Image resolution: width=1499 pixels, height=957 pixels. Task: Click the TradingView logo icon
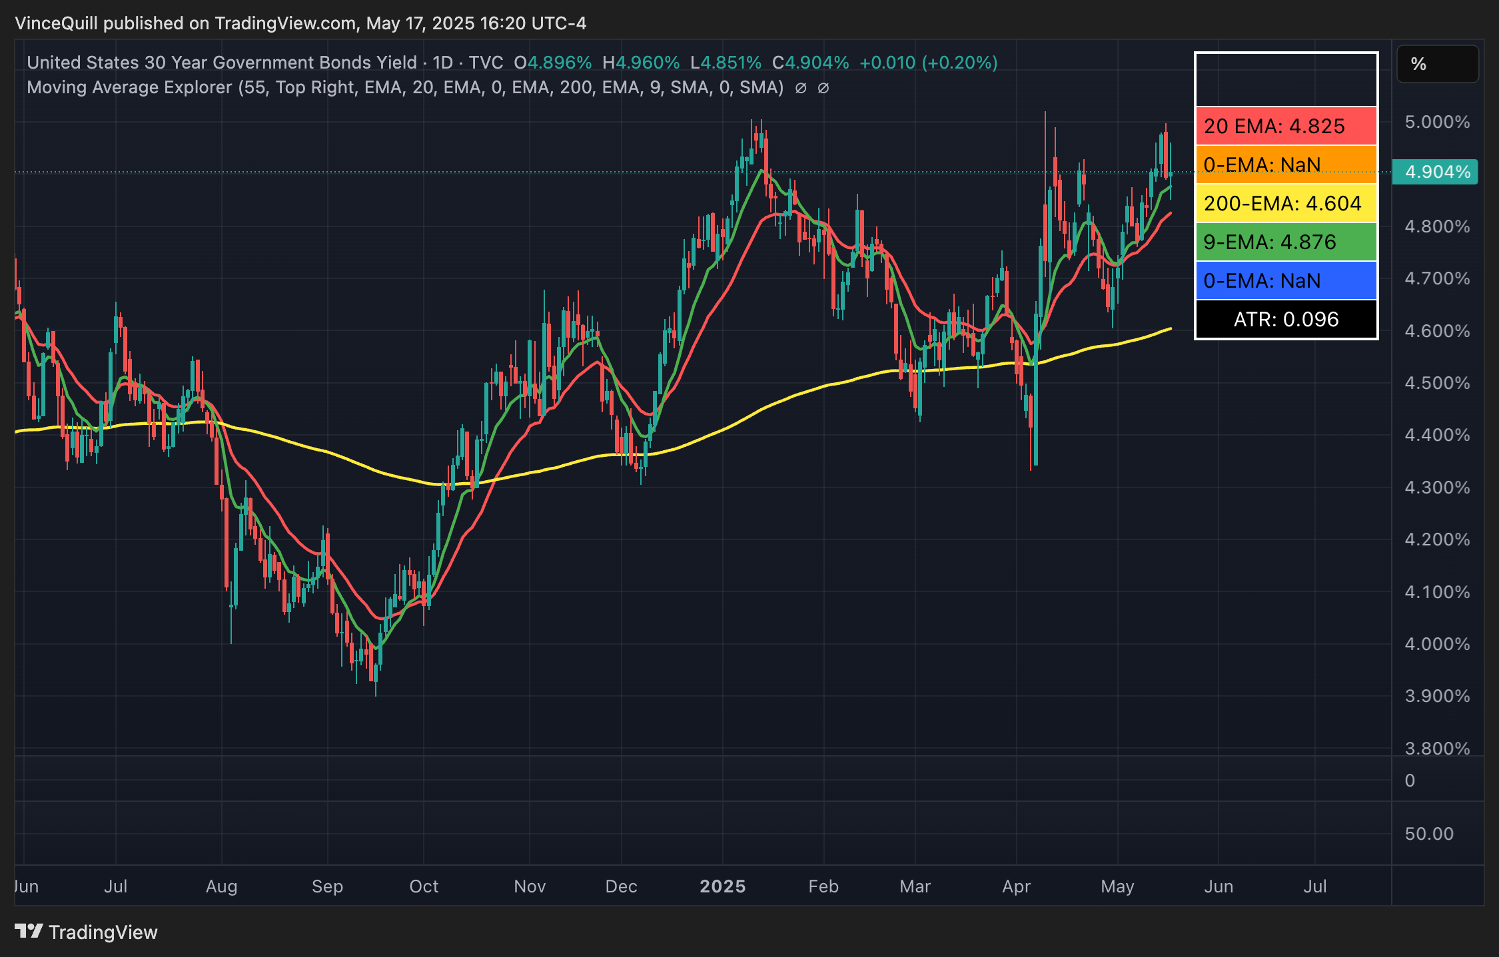click(x=29, y=931)
